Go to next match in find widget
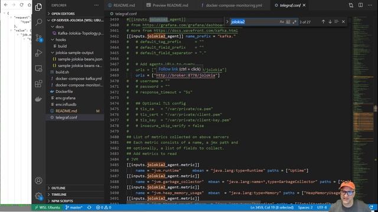Viewport: 378px width, 212px height. pyautogui.click(x=330, y=22)
